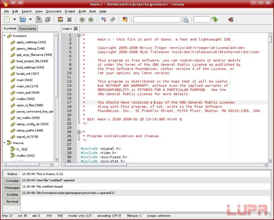Screen dimensions: 274x220
Task: Open the File menu
Action: (x=7, y=11)
